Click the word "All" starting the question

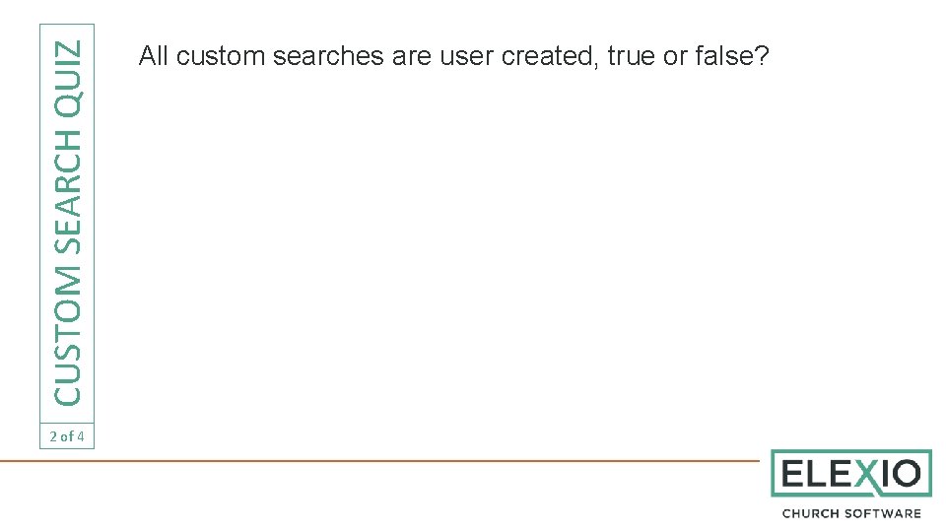coord(154,56)
